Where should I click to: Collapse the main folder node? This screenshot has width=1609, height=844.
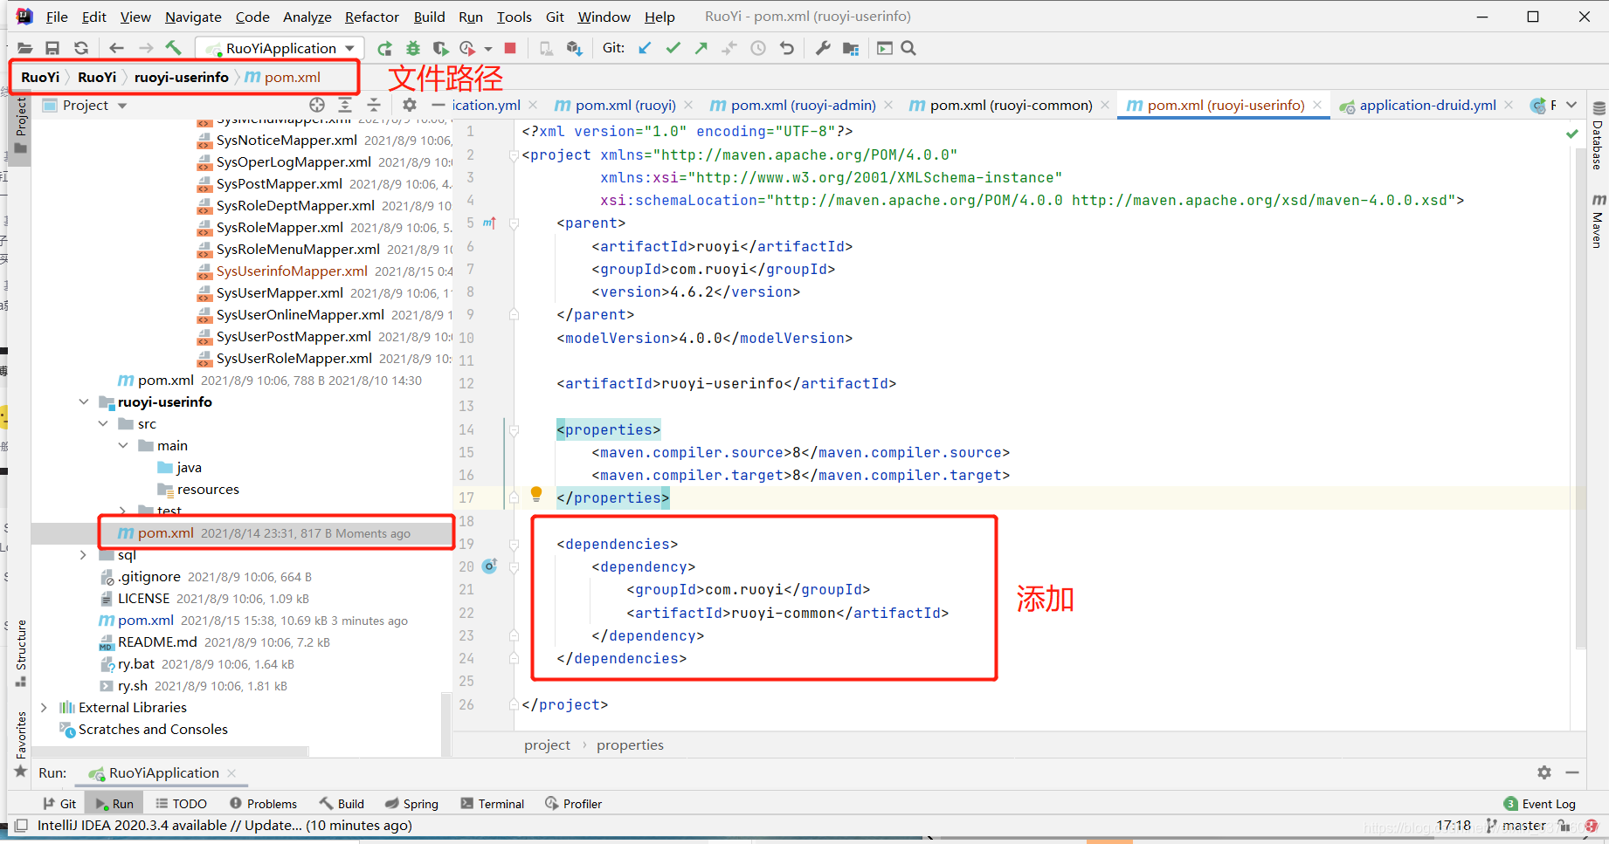(x=123, y=445)
